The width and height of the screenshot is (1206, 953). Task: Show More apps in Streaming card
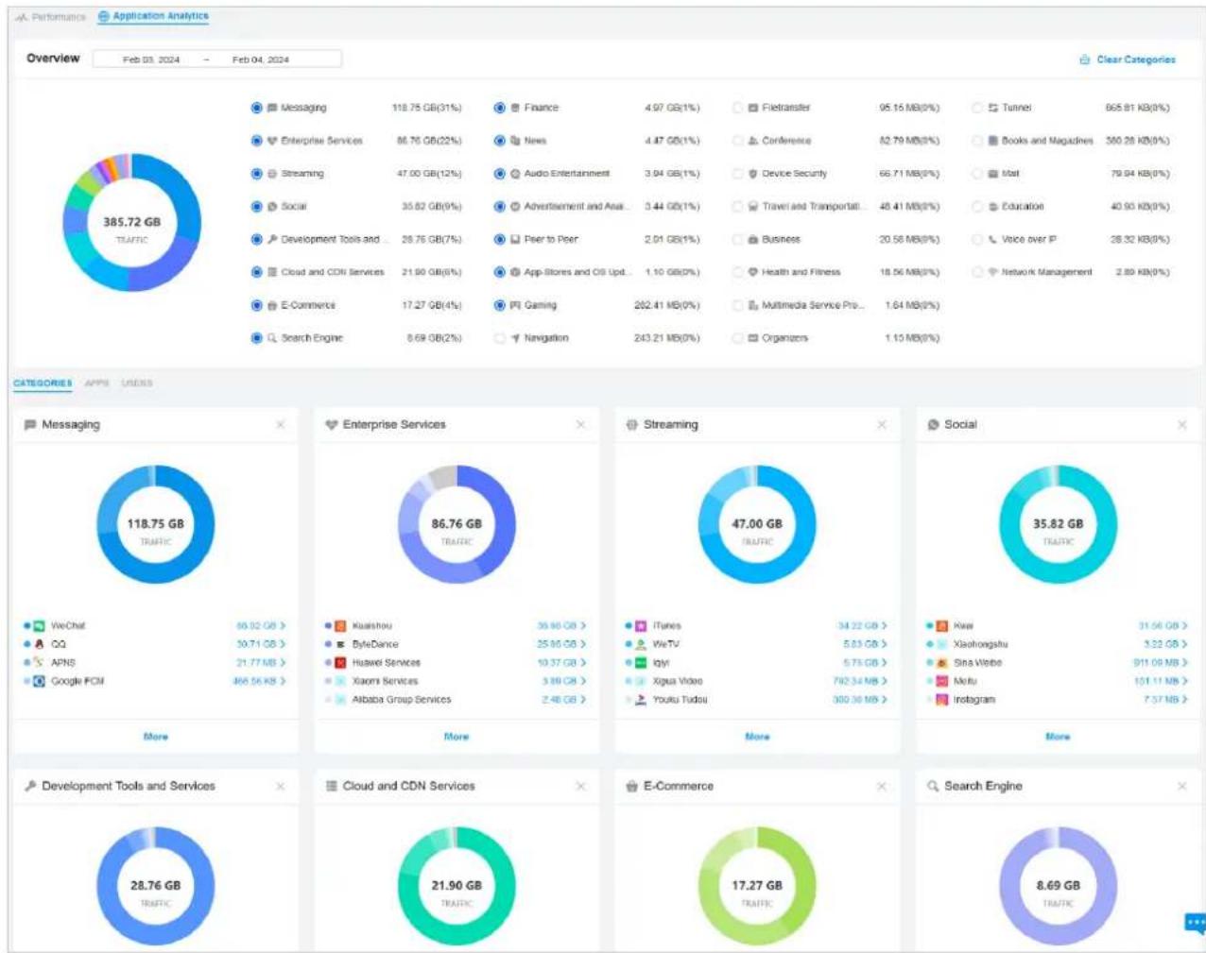(x=757, y=737)
